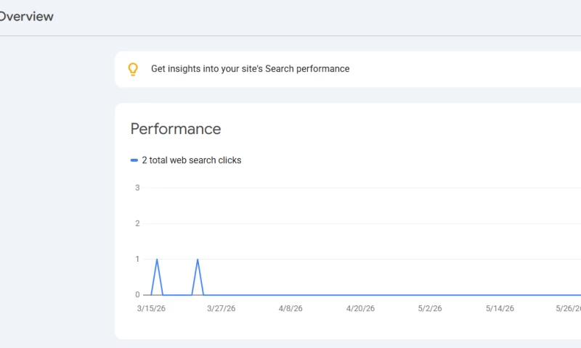The height and width of the screenshot is (348, 581).
Task: Click the 3/27/26 date label
Action: click(222, 308)
